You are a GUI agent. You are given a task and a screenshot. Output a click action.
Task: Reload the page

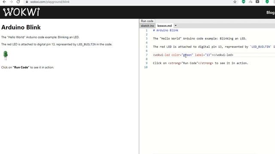(18, 2)
